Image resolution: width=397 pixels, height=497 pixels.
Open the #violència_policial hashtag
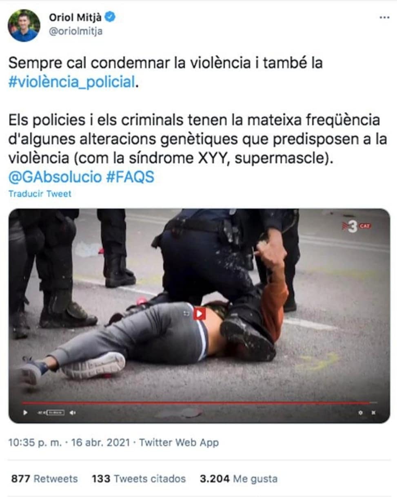click(71, 82)
